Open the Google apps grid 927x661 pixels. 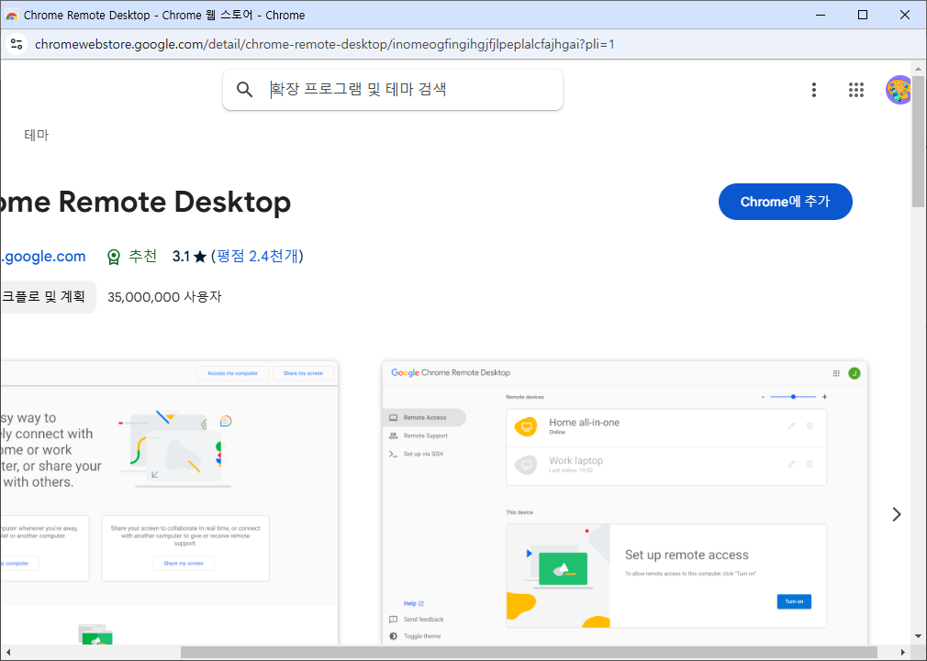coord(855,90)
